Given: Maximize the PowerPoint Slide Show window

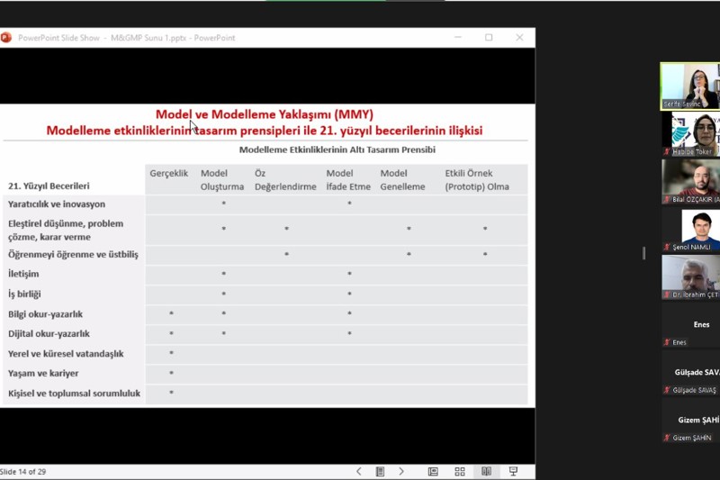Looking at the screenshot, I should [489, 38].
